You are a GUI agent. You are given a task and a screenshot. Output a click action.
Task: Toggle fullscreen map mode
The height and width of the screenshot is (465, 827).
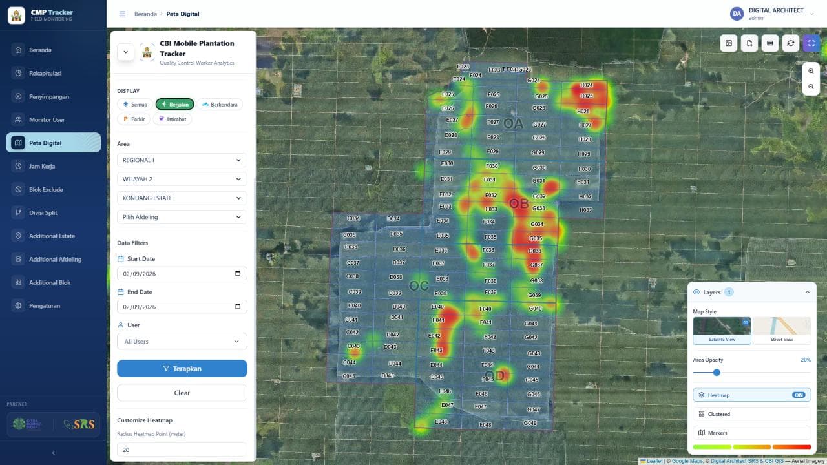[x=811, y=43]
